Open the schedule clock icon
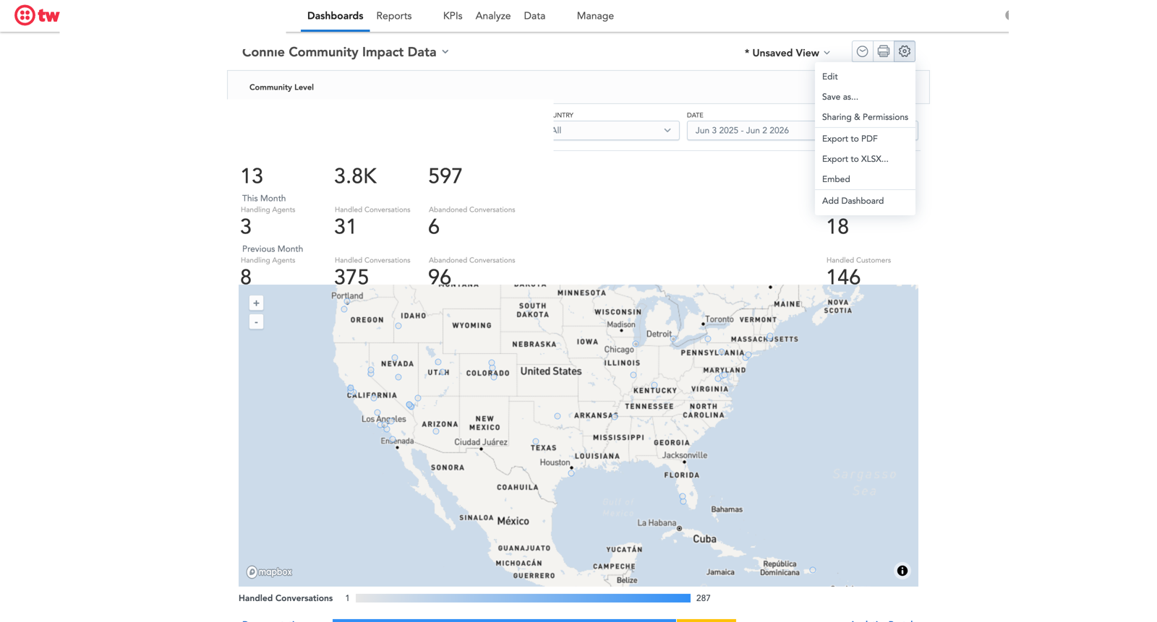 coord(862,51)
